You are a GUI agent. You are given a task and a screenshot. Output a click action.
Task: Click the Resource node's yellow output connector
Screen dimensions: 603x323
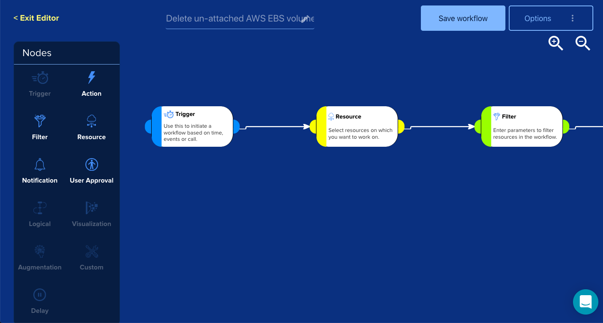(x=401, y=127)
